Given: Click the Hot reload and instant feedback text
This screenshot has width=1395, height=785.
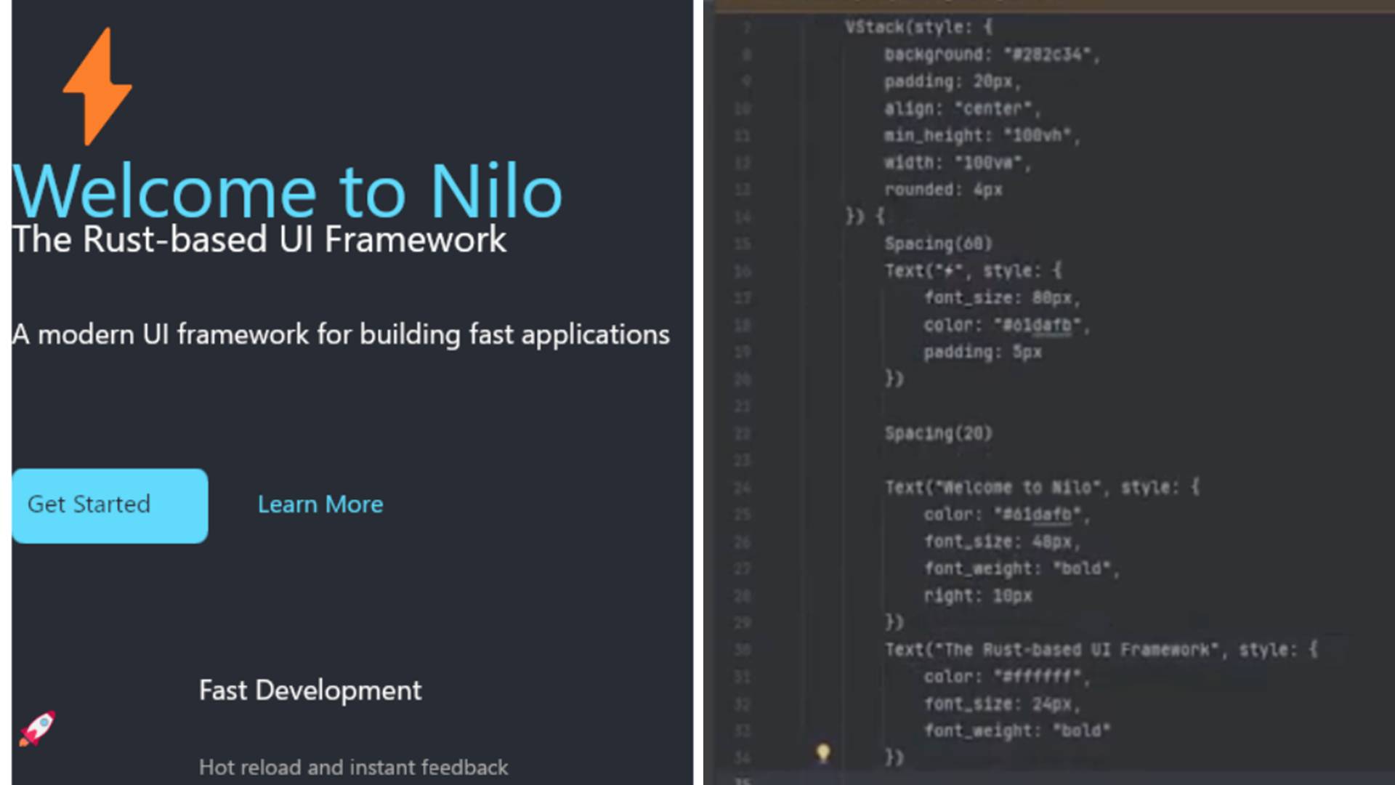Looking at the screenshot, I should [x=354, y=768].
